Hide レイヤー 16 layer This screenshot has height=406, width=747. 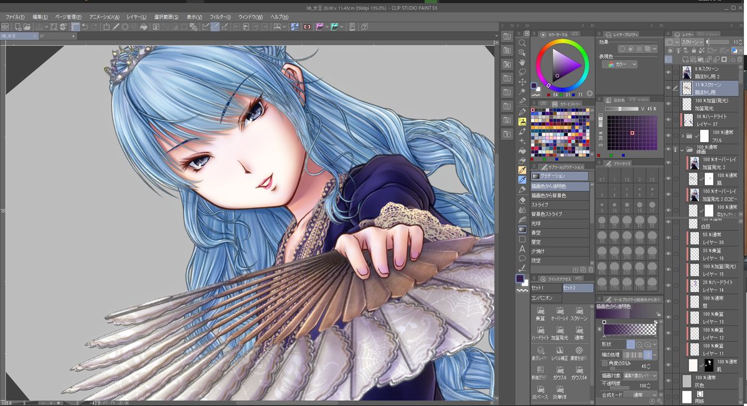(669, 254)
